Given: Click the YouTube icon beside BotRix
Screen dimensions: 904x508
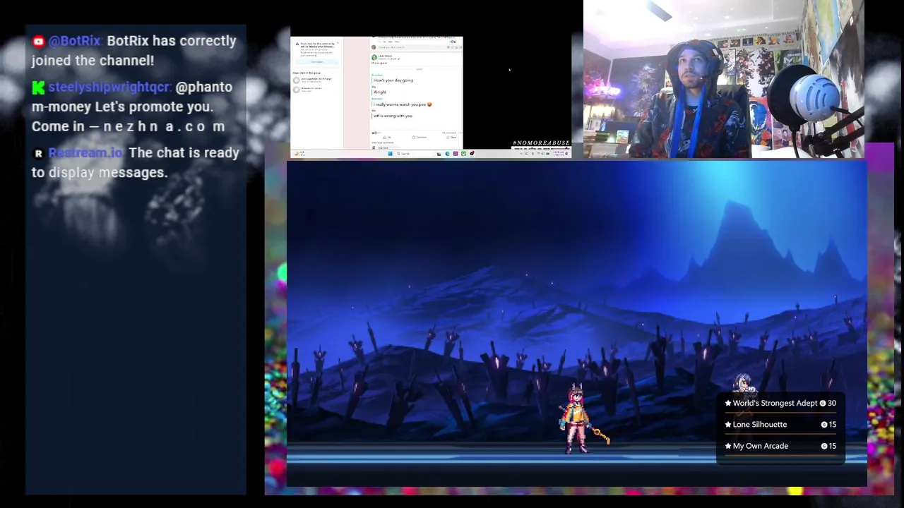Looking at the screenshot, I should (x=38, y=42).
